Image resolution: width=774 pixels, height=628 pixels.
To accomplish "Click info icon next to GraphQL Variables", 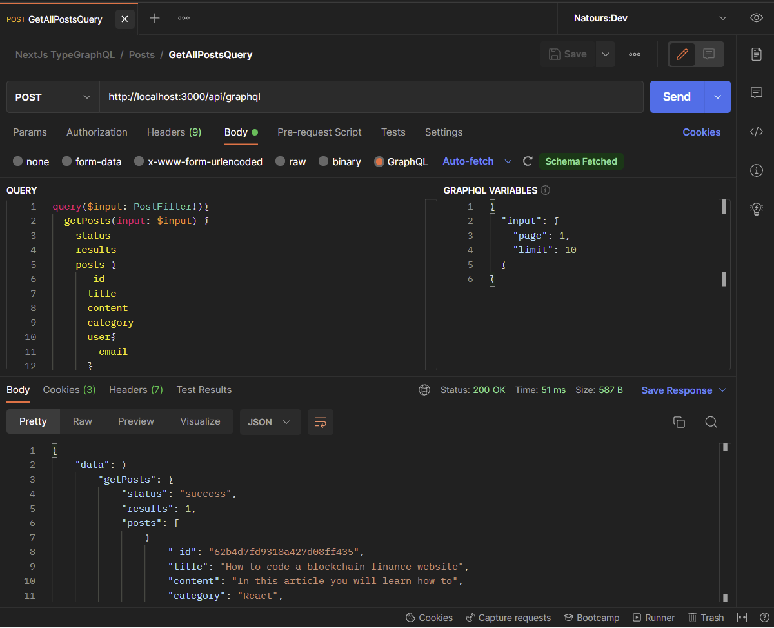I will [x=546, y=190].
